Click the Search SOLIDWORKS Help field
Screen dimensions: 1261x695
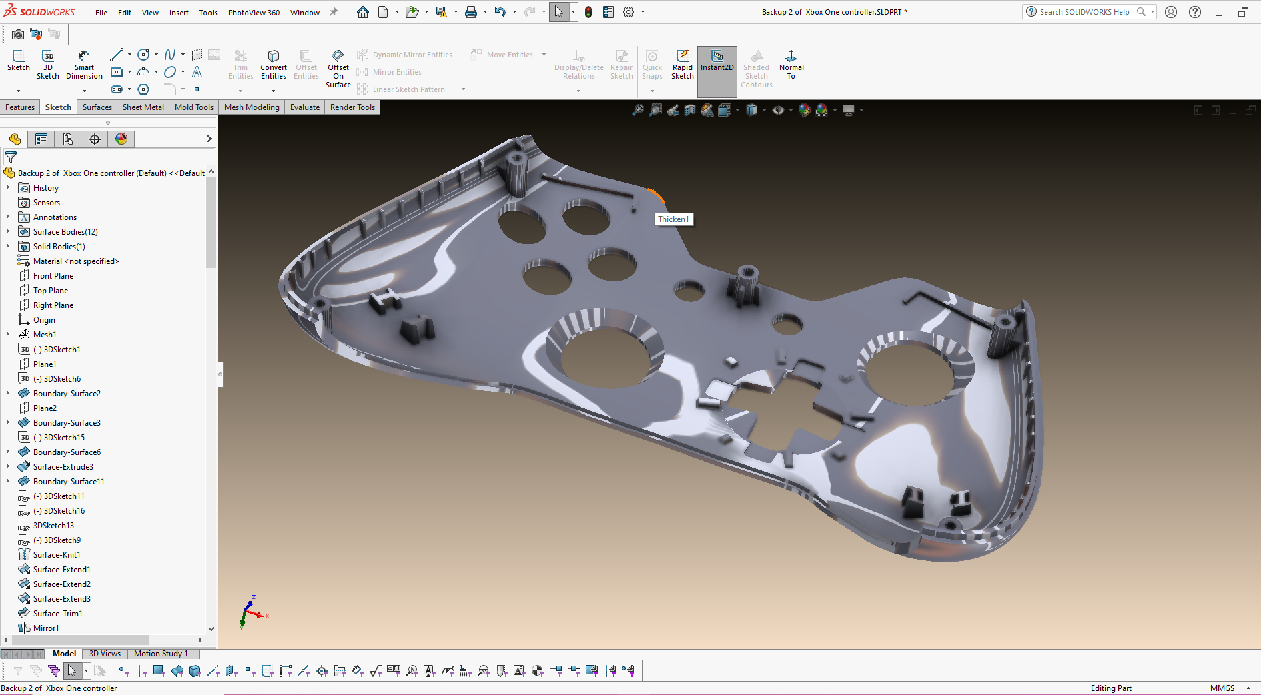(x=1084, y=12)
